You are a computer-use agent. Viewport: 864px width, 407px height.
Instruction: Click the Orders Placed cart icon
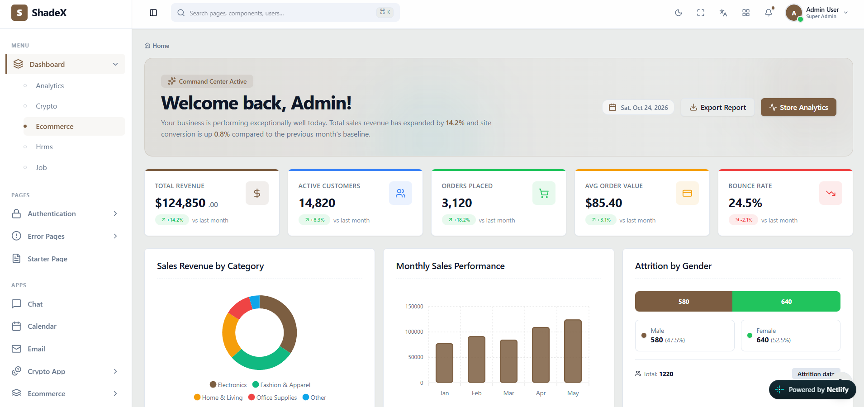(x=544, y=193)
